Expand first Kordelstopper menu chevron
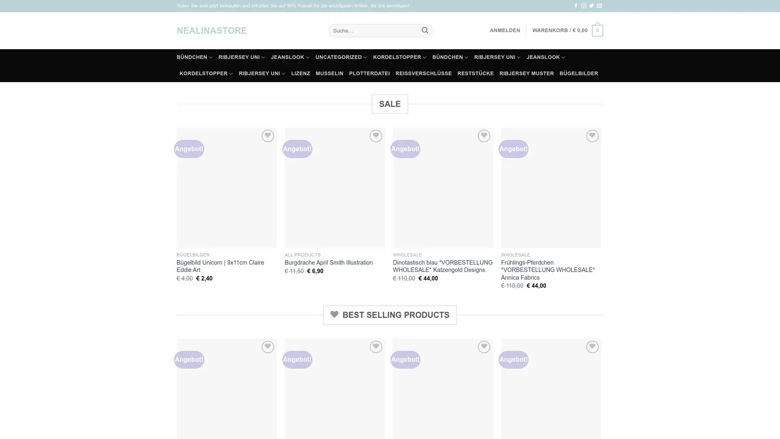The width and height of the screenshot is (780, 439). [x=425, y=58]
